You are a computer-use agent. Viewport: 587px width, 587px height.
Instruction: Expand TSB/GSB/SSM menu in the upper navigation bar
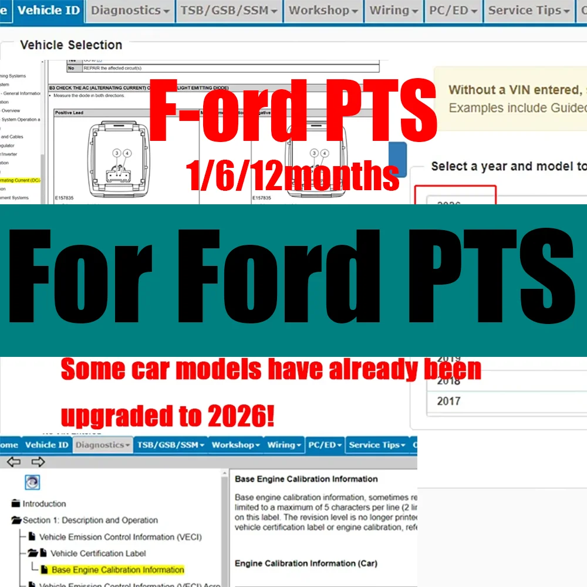(229, 11)
